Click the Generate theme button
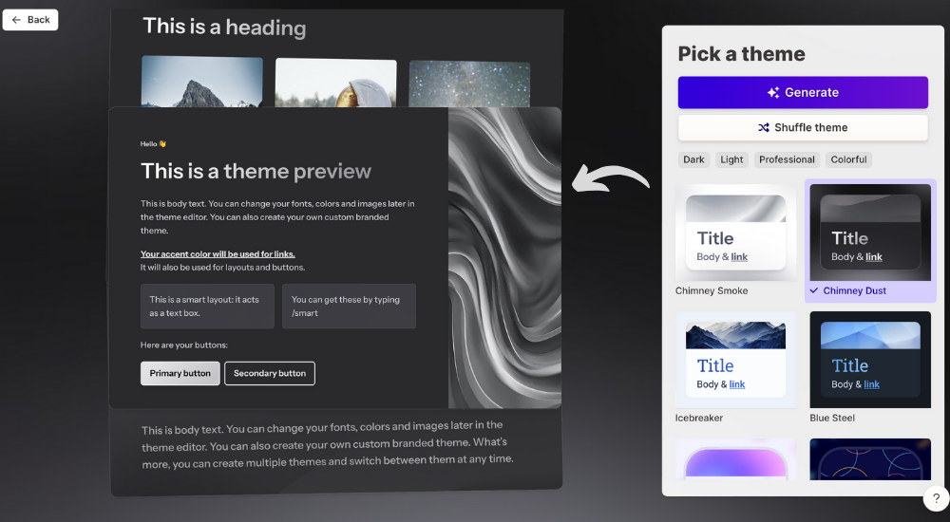This screenshot has width=950, height=522. [x=802, y=93]
